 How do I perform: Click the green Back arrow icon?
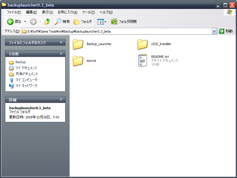click(x=10, y=22)
